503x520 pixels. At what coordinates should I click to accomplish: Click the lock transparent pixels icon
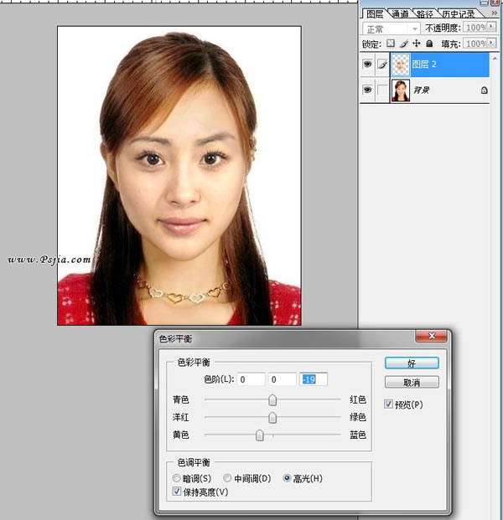pos(391,44)
